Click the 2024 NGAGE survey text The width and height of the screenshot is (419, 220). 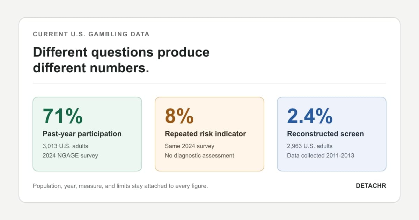pyautogui.click(x=70, y=155)
